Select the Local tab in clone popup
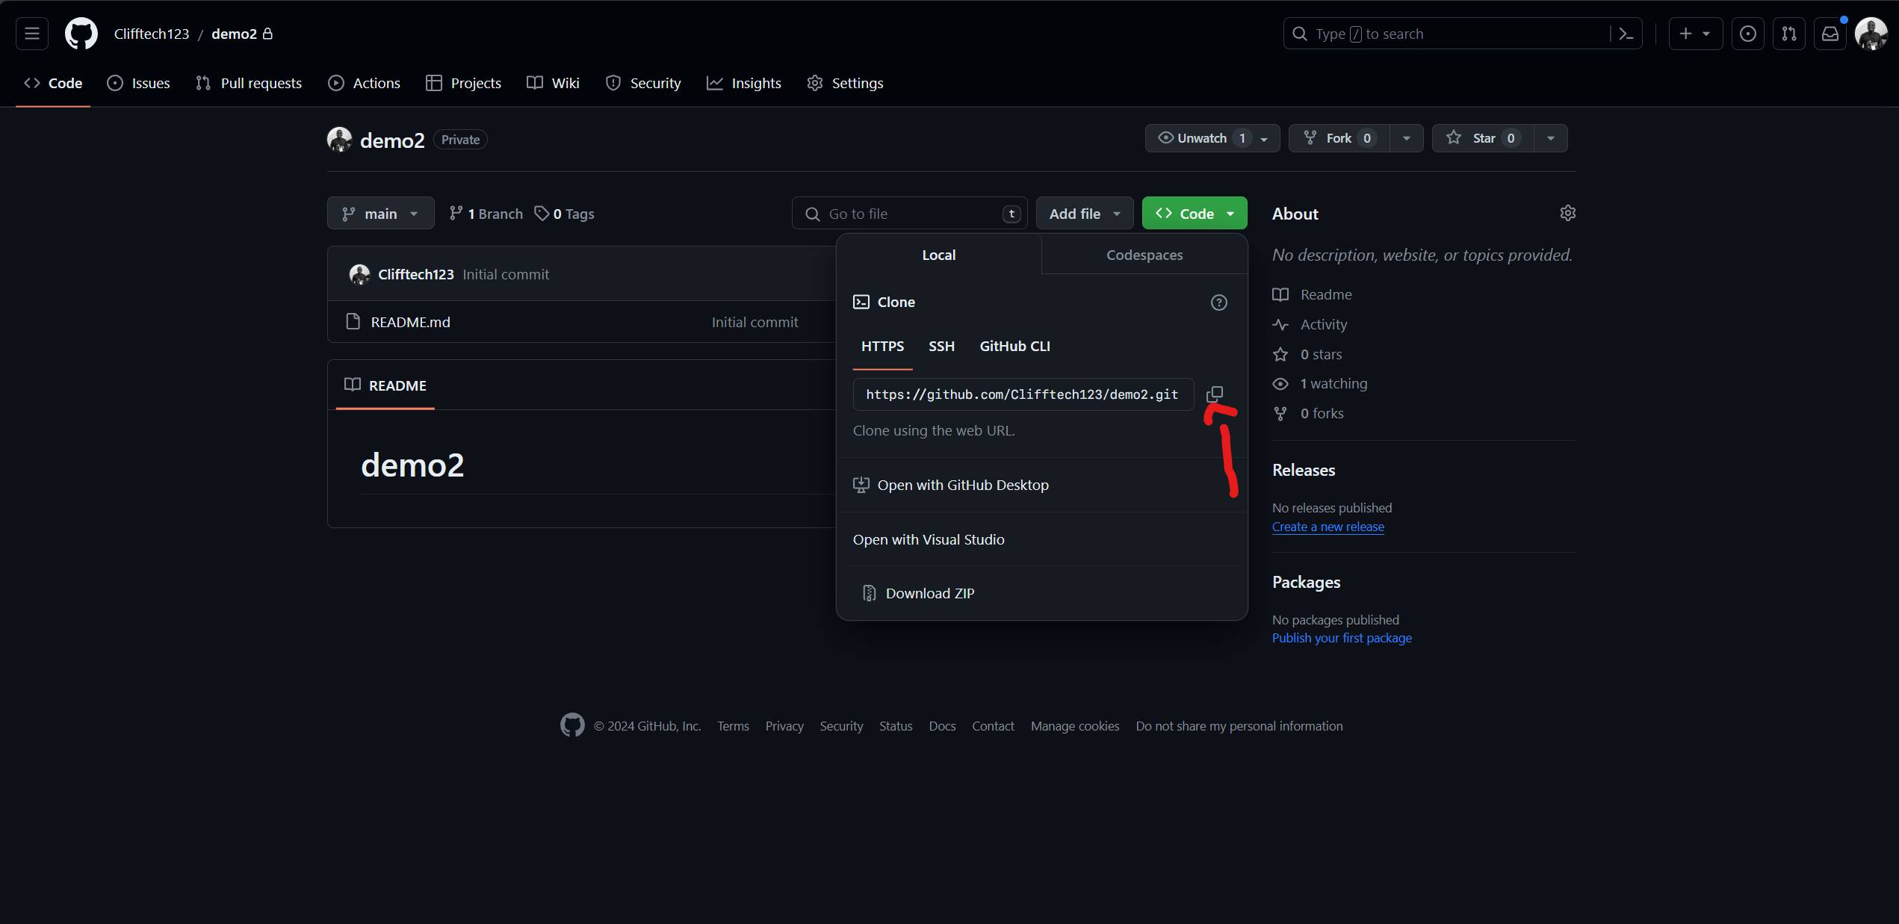The width and height of the screenshot is (1899, 924). (x=938, y=255)
